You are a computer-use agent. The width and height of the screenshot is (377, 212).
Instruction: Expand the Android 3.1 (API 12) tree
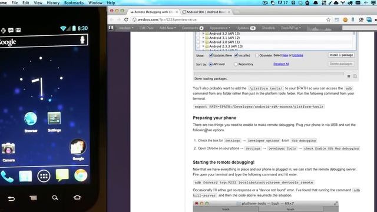[x=203, y=38]
